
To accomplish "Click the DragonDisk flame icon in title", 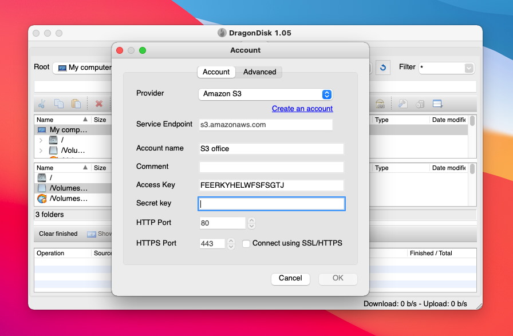I will coord(222,33).
